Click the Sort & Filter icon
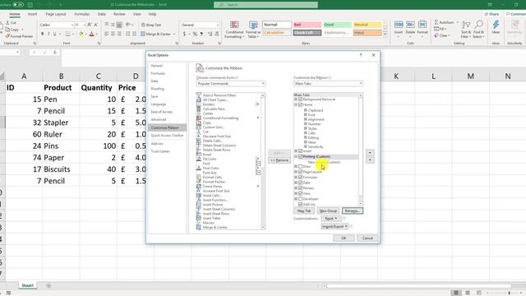Viewport: 526px width, 296px height. point(466,25)
